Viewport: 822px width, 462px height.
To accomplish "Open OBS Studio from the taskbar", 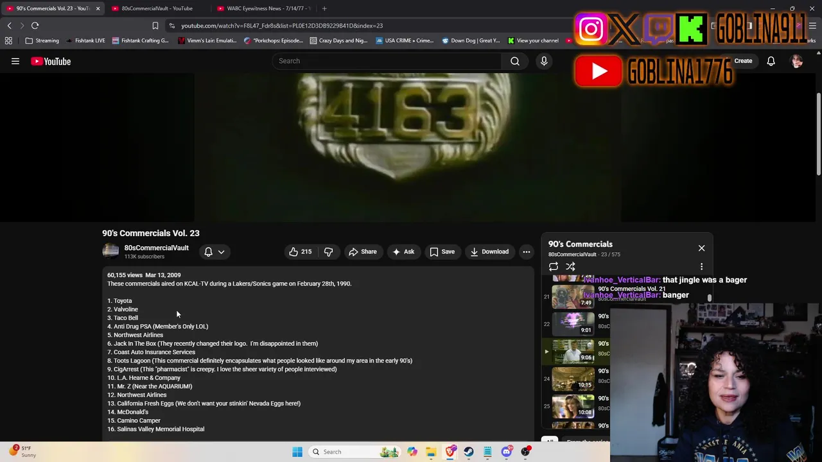I will [525, 452].
